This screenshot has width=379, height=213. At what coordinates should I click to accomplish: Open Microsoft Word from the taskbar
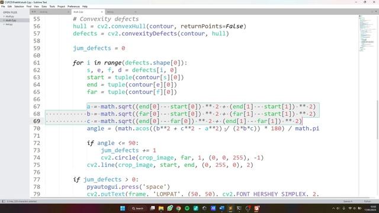click(222, 208)
